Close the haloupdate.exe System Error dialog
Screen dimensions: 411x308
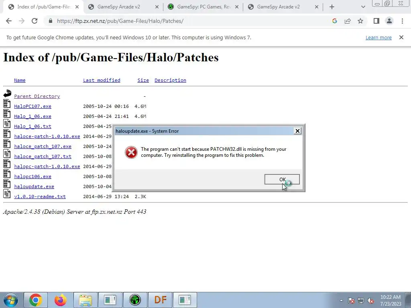(297, 131)
